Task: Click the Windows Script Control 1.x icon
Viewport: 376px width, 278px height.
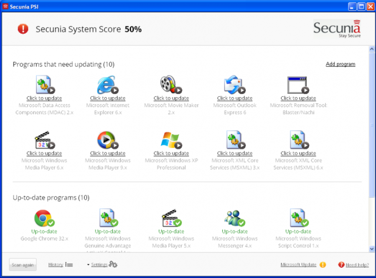Action: coord(299,217)
